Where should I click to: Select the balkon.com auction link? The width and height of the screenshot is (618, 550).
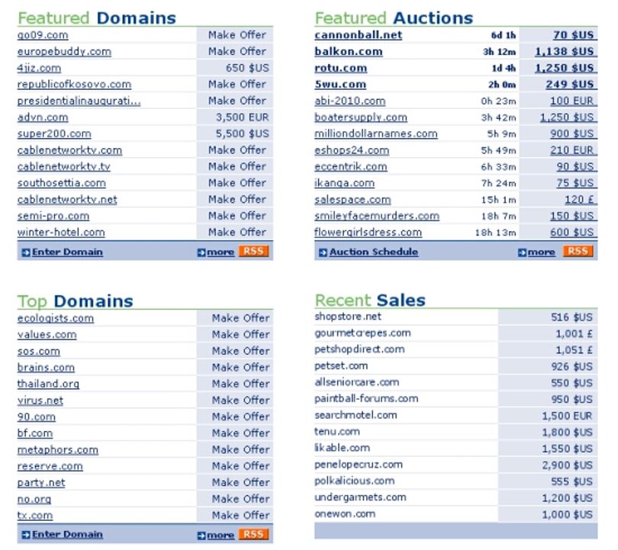tap(349, 52)
